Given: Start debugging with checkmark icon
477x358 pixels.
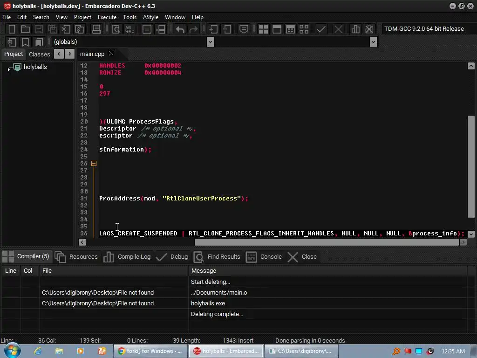Looking at the screenshot, I should click(x=321, y=29).
